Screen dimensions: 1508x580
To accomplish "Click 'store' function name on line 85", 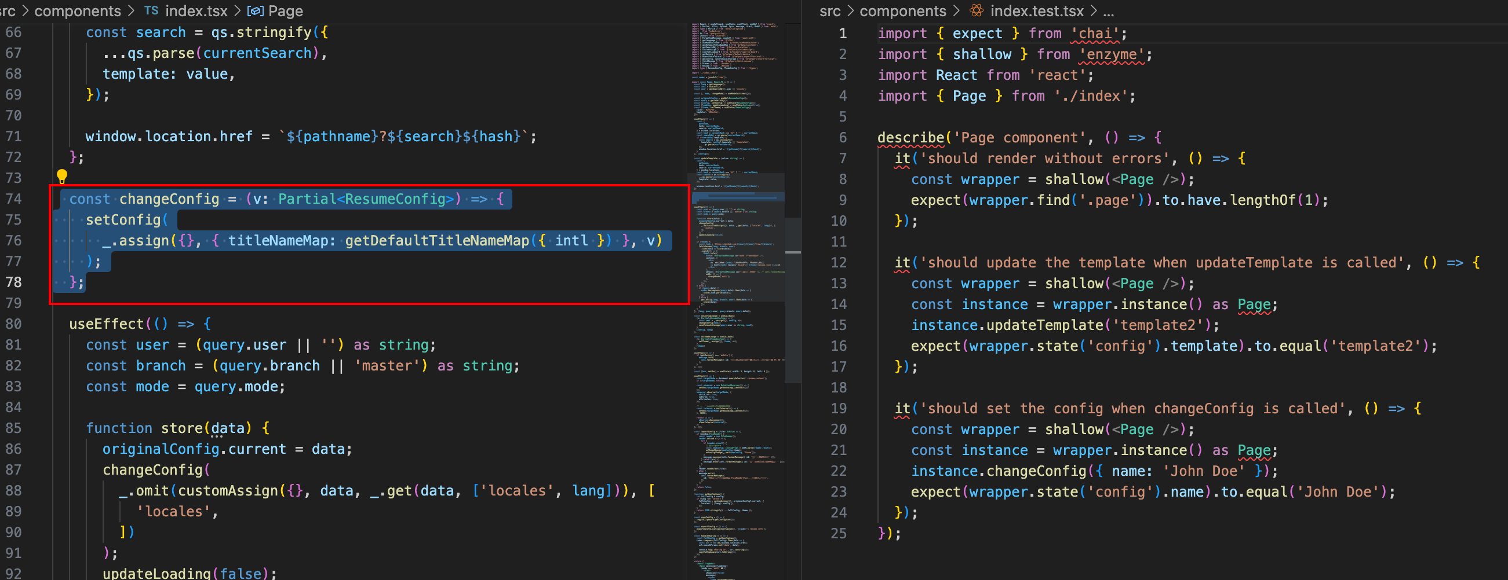I will [x=182, y=428].
